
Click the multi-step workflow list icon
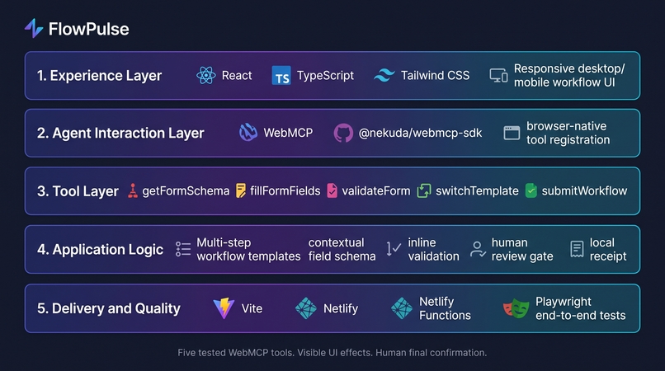pyautogui.click(x=183, y=249)
